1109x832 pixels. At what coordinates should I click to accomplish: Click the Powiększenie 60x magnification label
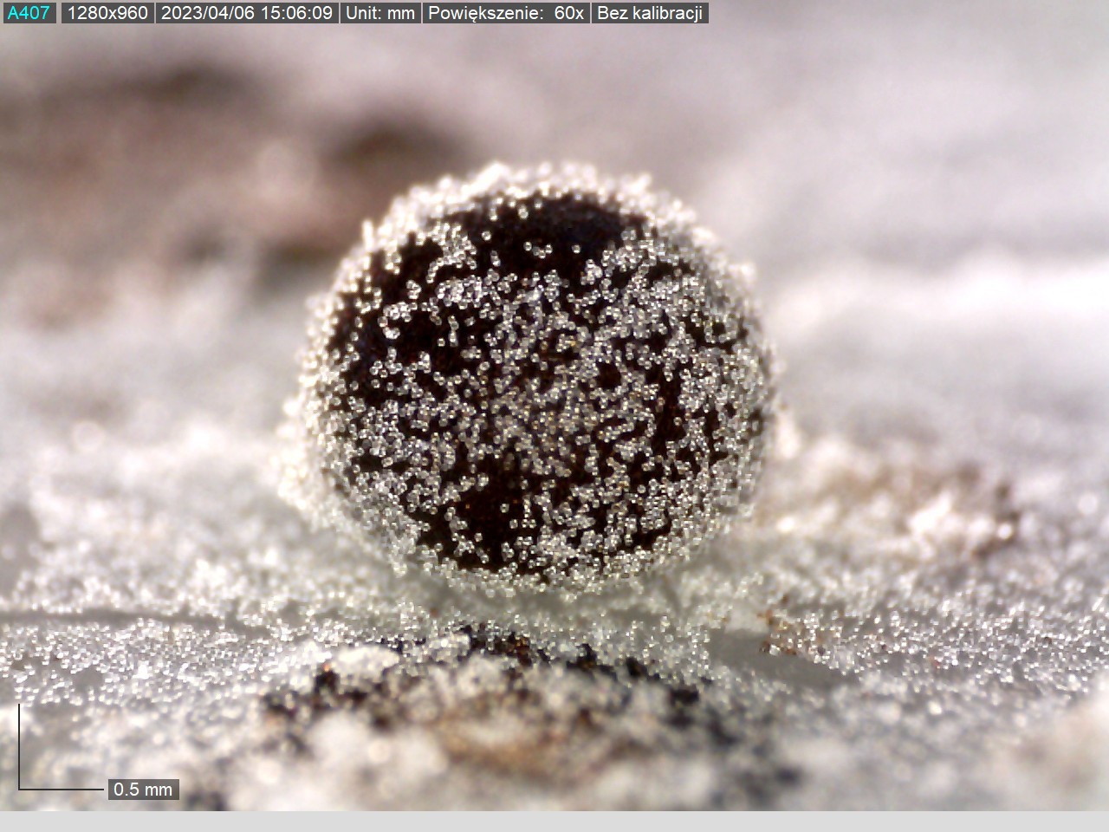(x=506, y=13)
